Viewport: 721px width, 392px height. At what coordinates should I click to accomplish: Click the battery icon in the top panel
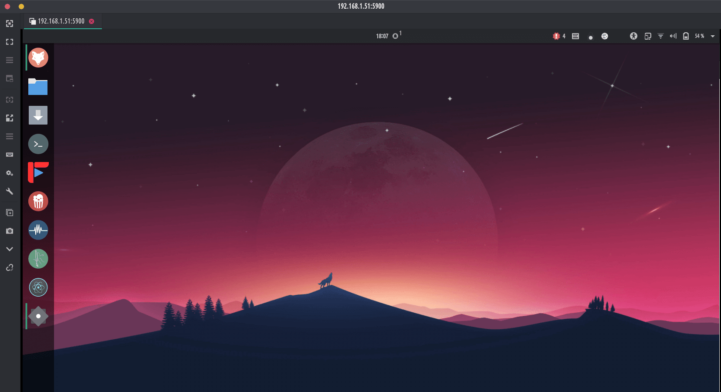click(686, 36)
